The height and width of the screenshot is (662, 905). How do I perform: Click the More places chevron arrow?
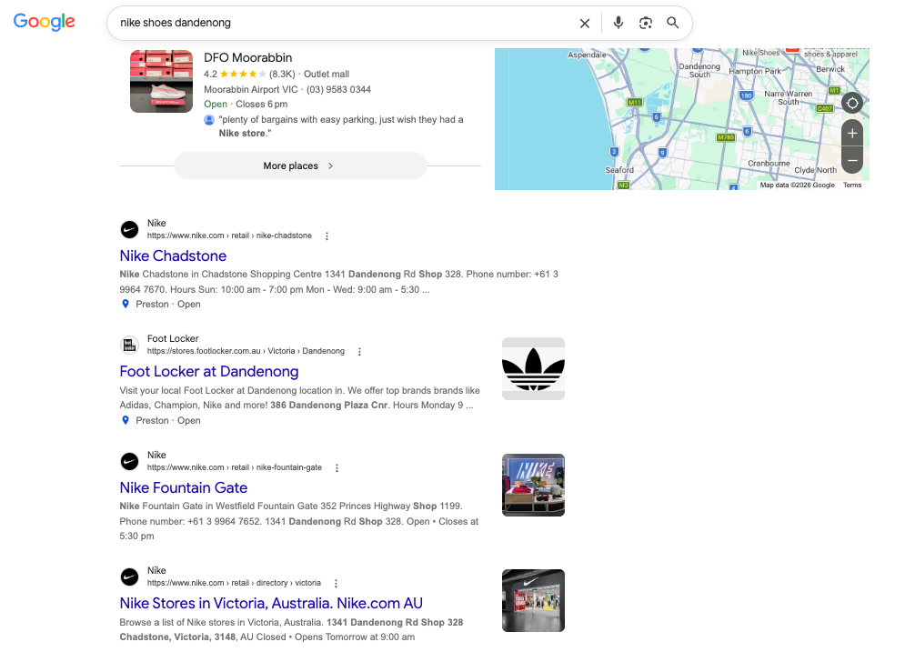click(x=331, y=165)
